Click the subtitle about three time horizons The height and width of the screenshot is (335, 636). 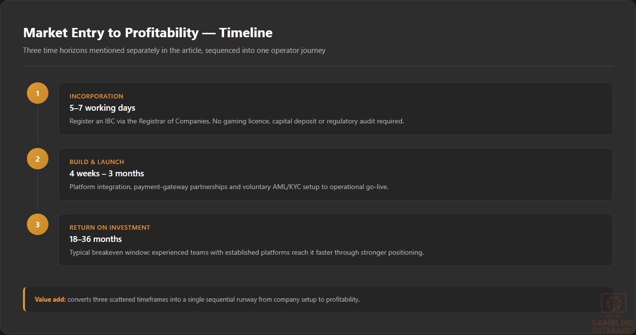coord(174,50)
